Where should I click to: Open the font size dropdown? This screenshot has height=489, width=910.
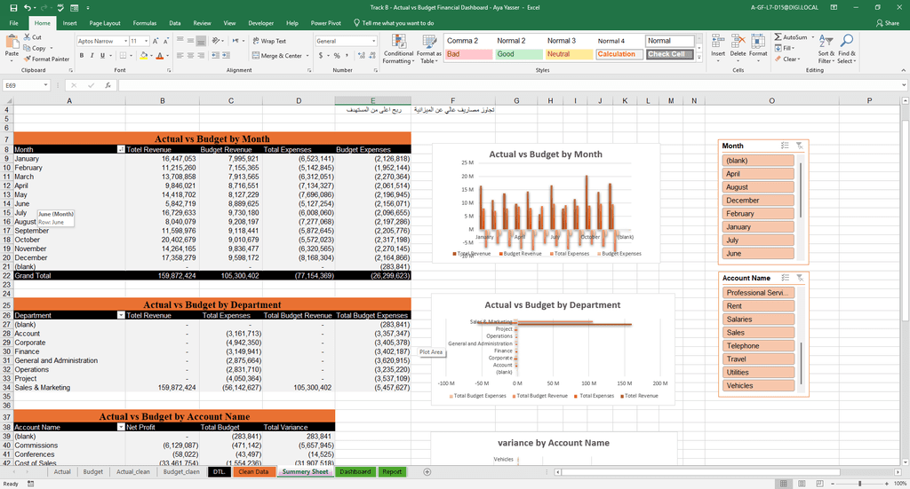(x=146, y=41)
